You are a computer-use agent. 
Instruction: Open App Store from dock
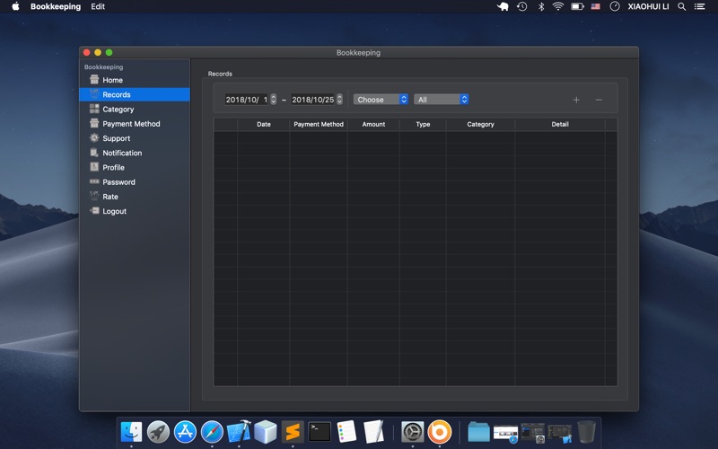point(185,432)
